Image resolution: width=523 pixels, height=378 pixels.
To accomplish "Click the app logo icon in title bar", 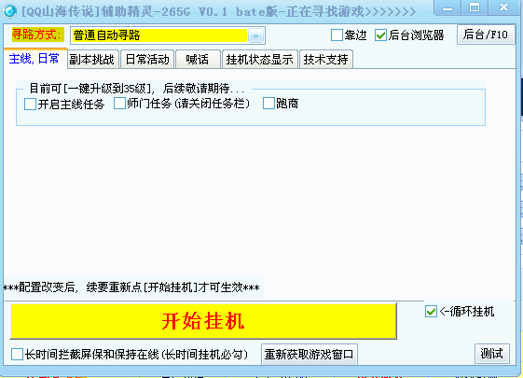I will coord(9,11).
